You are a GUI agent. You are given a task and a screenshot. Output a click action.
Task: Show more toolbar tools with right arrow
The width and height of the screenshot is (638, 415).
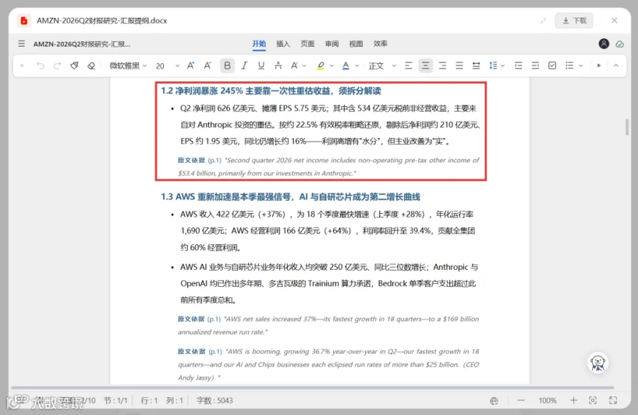pyautogui.click(x=599, y=65)
